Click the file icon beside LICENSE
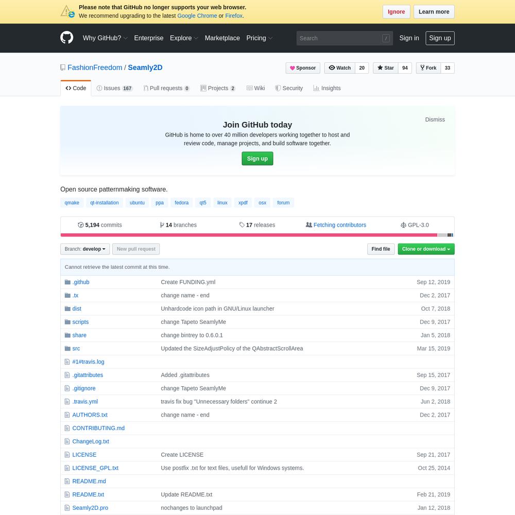The image size is (515, 515). point(67,455)
